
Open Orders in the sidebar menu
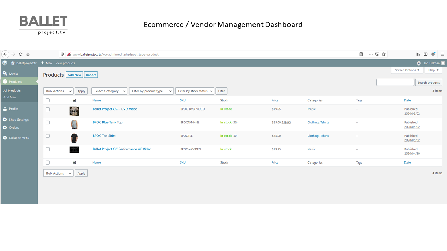pyautogui.click(x=14, y=128)
